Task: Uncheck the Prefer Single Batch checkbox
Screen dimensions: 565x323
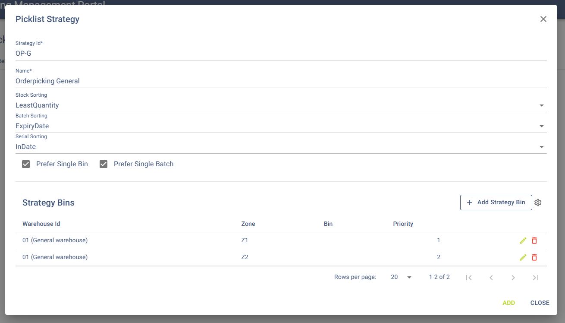Action: [x=104, y=164]
